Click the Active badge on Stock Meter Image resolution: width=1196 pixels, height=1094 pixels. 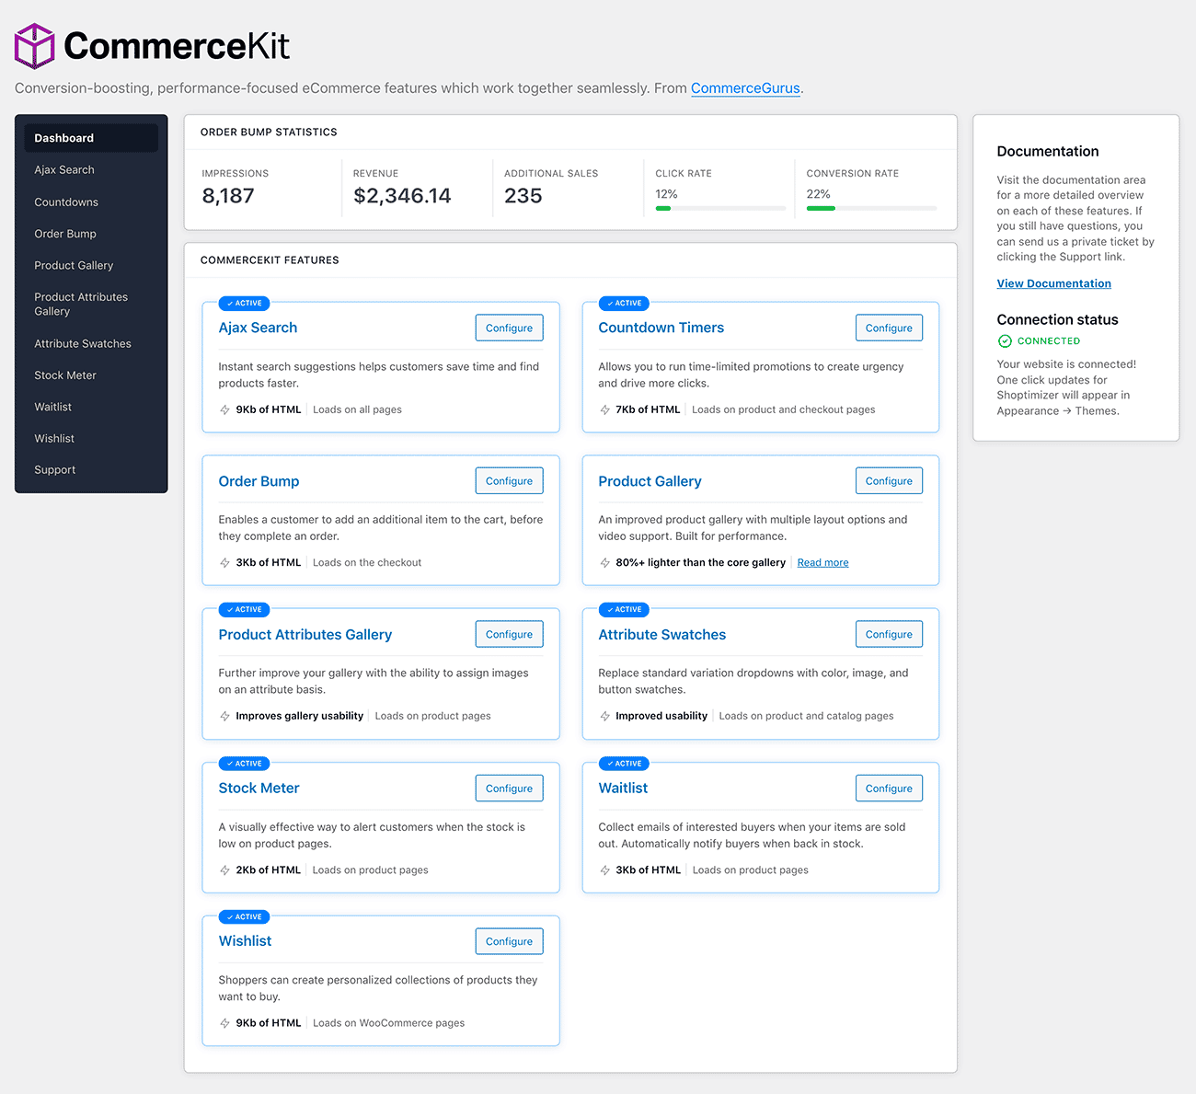coord(244,763)
